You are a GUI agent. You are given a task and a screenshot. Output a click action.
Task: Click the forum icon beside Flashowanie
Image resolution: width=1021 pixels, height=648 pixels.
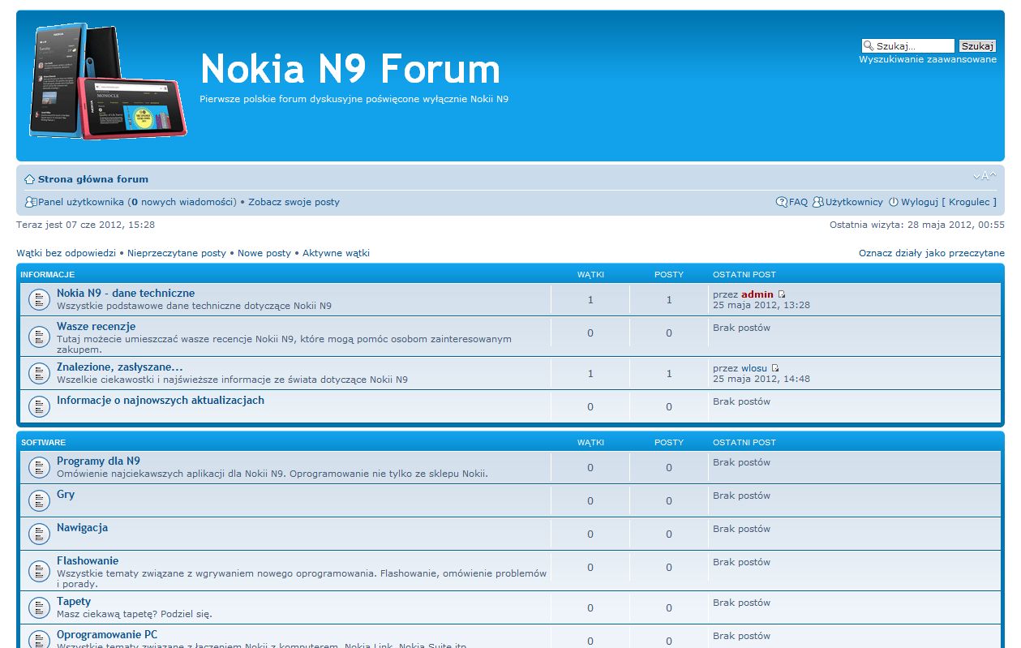[x=39, y=571]
